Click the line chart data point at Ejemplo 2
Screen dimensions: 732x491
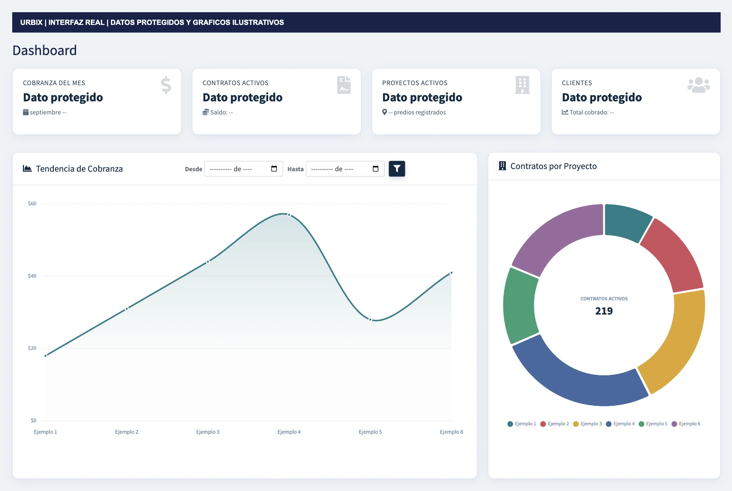[x=127, y=308]
